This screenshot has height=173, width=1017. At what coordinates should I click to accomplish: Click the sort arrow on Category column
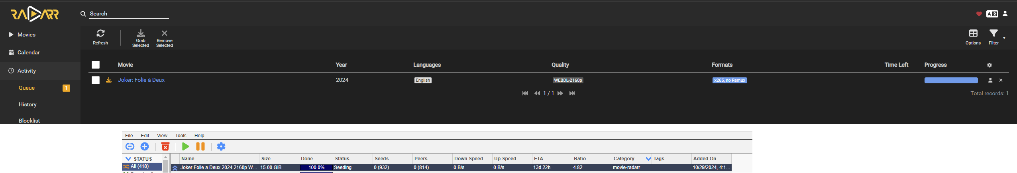(x=648, y=159)
